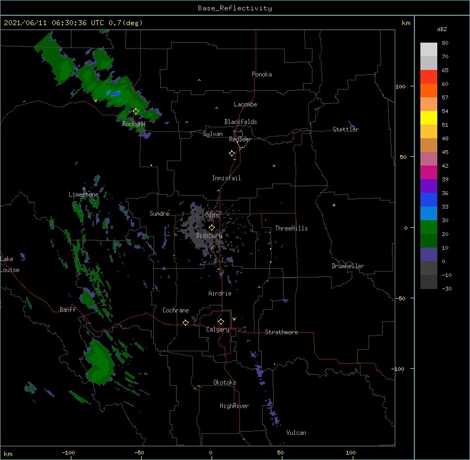Click the white asterisk marker above Limestone

(x=83, y=189)
